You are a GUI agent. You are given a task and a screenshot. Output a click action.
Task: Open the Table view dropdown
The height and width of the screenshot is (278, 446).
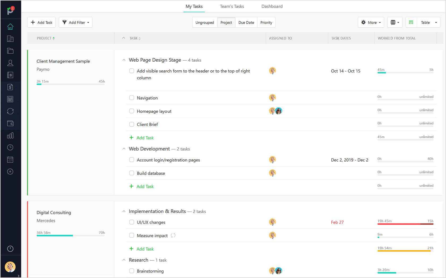point(428,22)
